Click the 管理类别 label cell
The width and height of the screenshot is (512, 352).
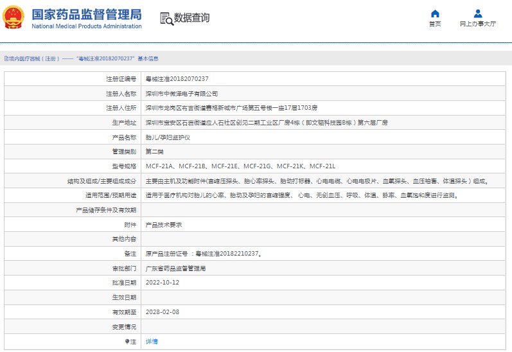tap(73, 152)
